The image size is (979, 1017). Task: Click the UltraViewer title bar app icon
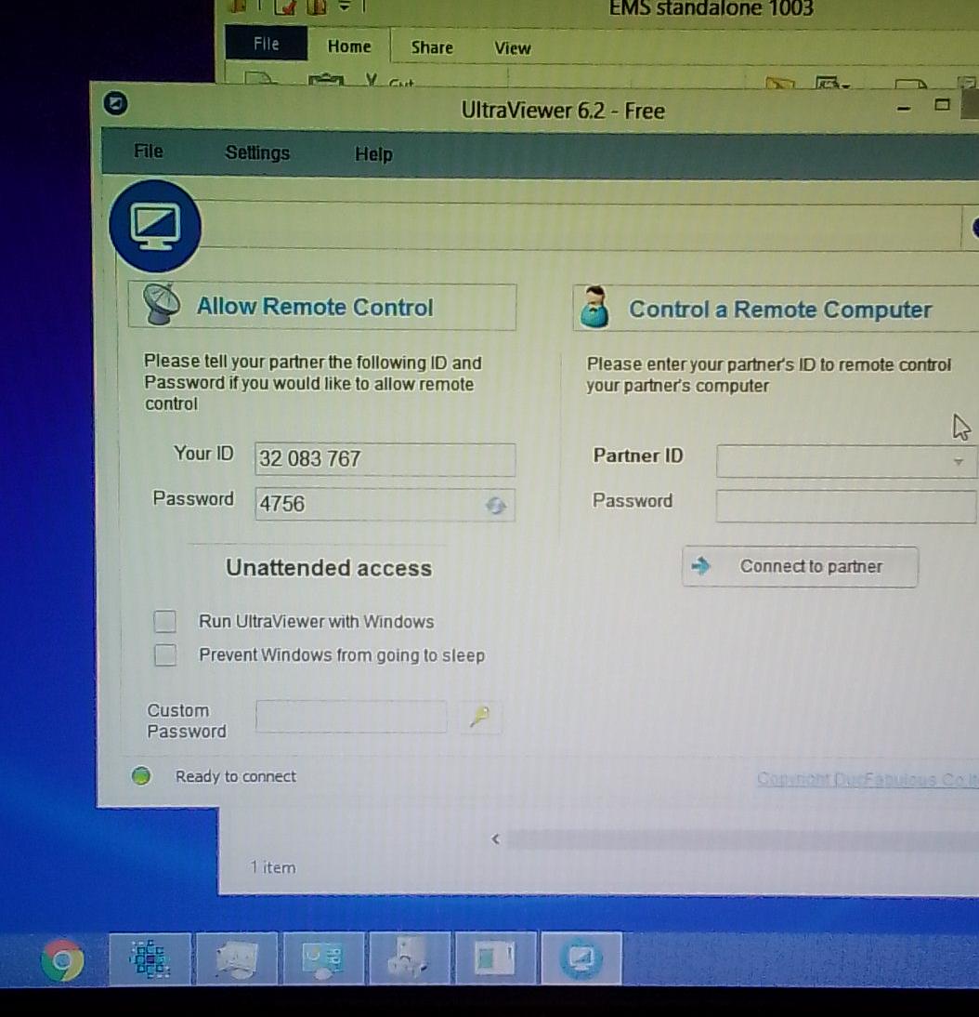[x=115, y=103]
